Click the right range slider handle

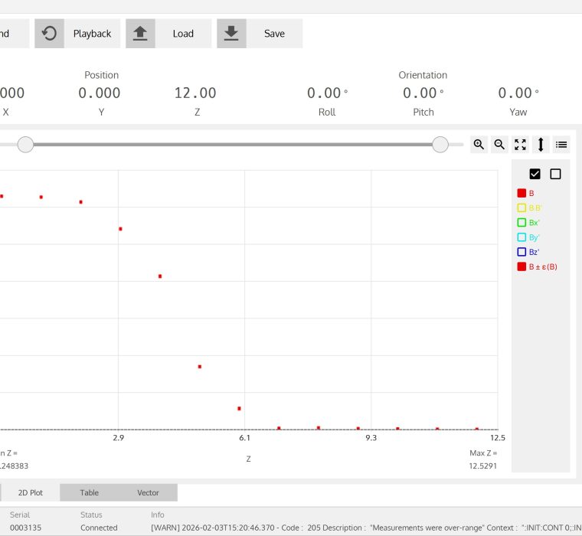pyautogui.click(x=440, y=144)
